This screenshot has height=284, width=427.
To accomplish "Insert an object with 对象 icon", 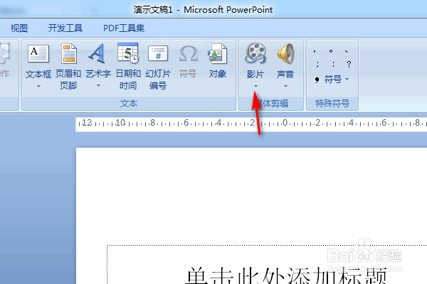I will (217, 54).
